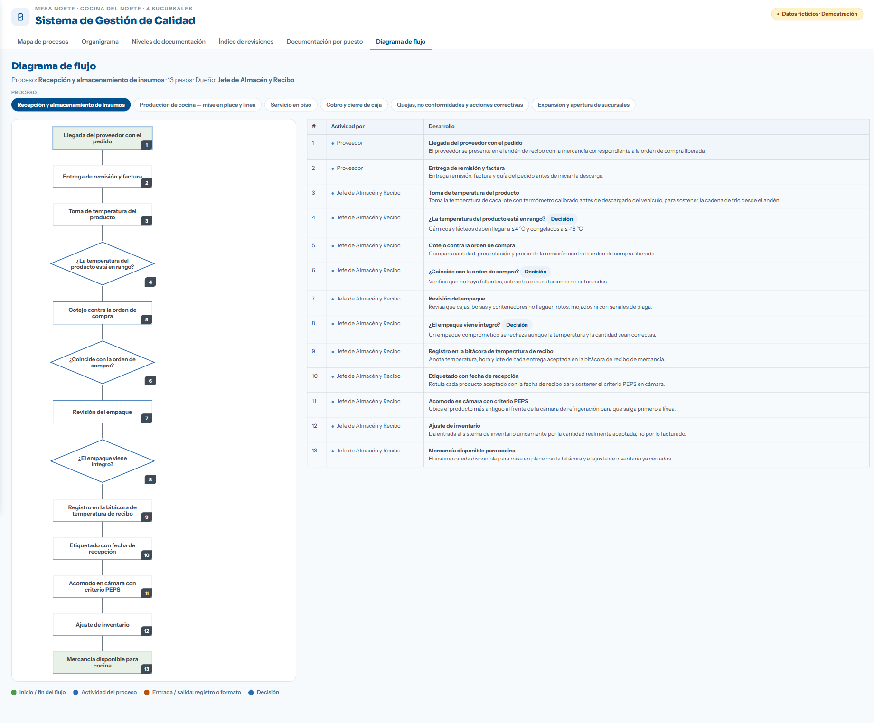The image size is (874, 723).
Task: Click row 12 title Ajuste de inventario
Action: (x=454, y=426)
